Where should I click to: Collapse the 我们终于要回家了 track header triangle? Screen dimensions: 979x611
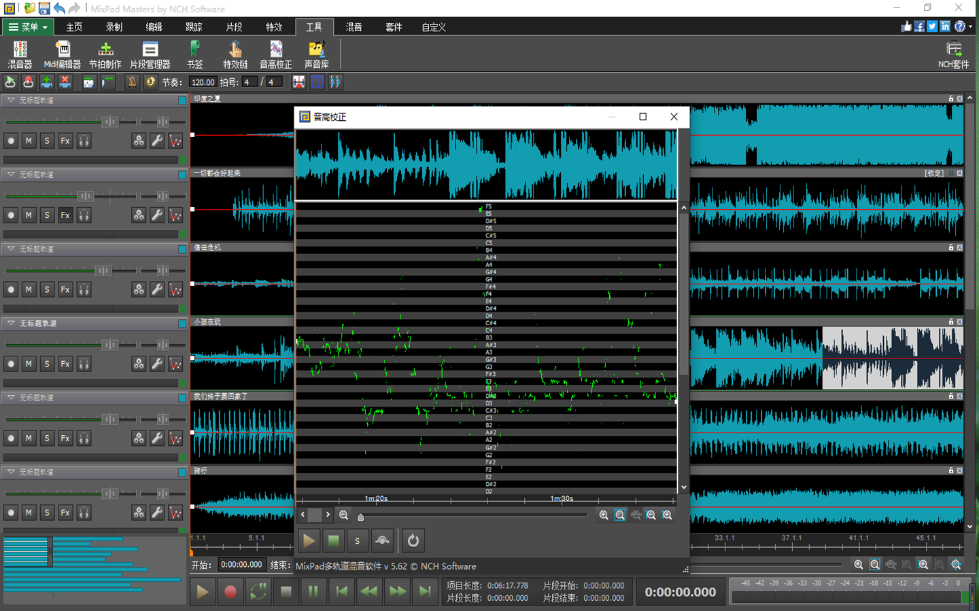(11, 397)
